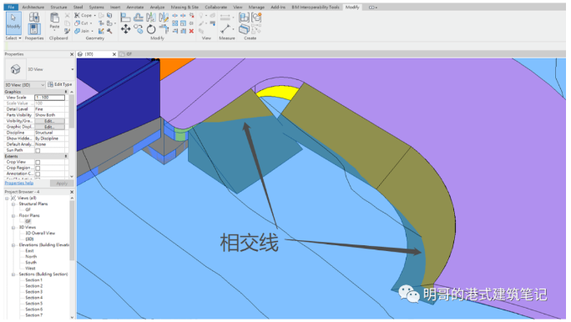571x322 pixels.
Task: Click the Create Group icon
Action: [x=256, y=17]
